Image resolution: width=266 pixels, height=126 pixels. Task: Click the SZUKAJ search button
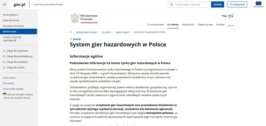pos(217,5)
